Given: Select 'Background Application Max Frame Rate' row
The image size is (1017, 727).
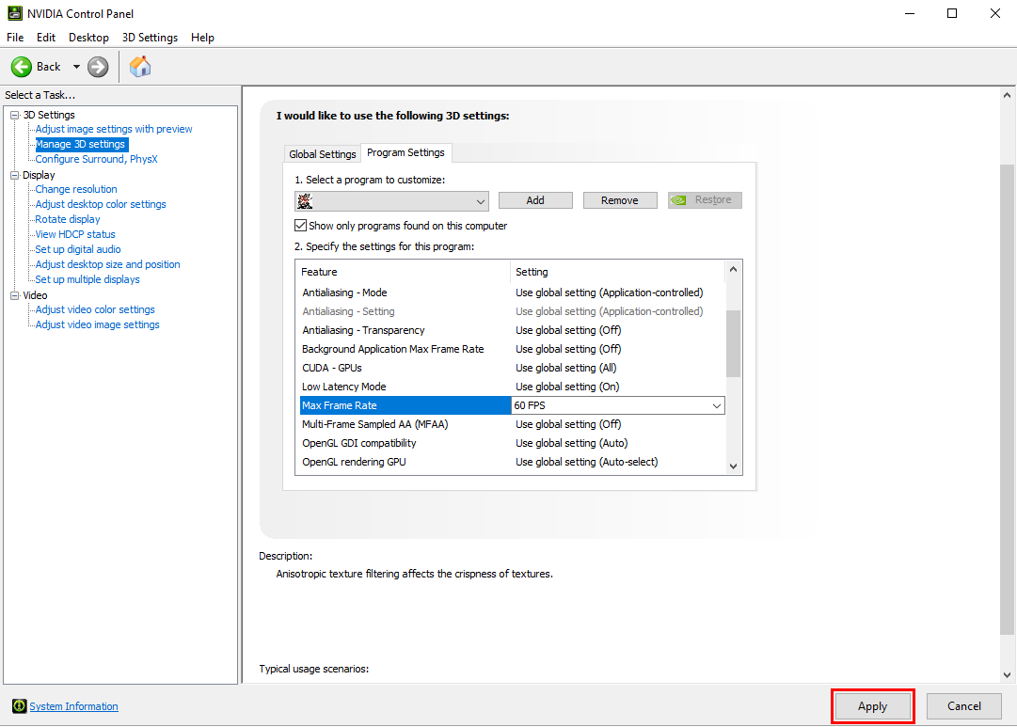Looking at the screenshot, I should pyautogui.click(x=511, y=349).
